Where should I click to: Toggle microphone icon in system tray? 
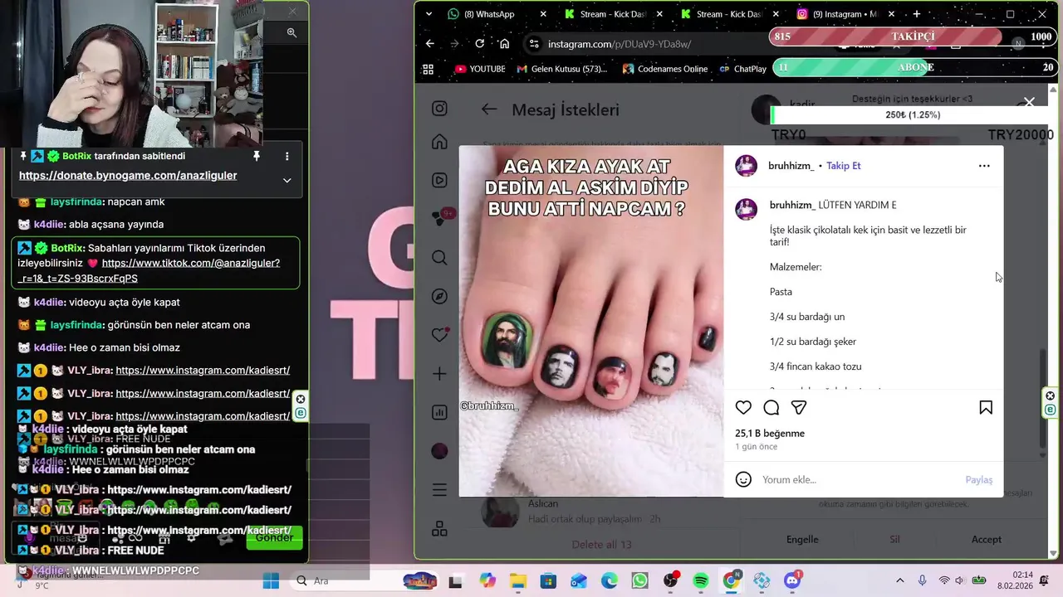click(x=922, y=580)
